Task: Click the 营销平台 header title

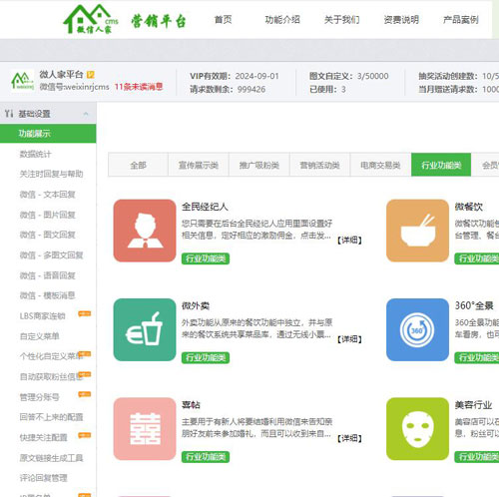Action: pyautogui.click(x=159, y=21)
